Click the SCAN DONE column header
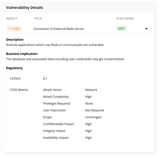 [125, 18]
